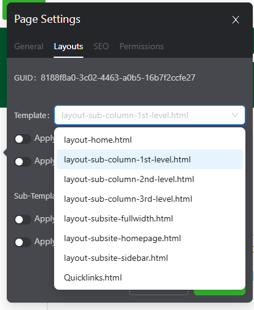
Task: Open the SEO tab
Action: 101,46
